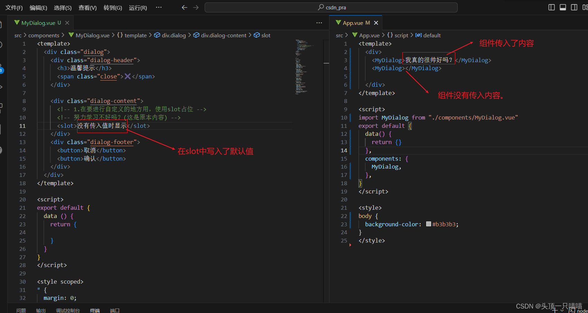Click the span class="close" code line
This screenshot has height=313, width=588.
[106, 76]
